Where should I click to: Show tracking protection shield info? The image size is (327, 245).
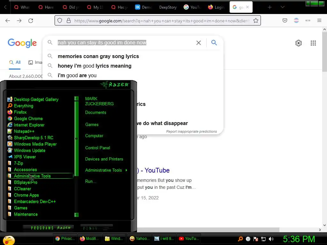point(60,20)
